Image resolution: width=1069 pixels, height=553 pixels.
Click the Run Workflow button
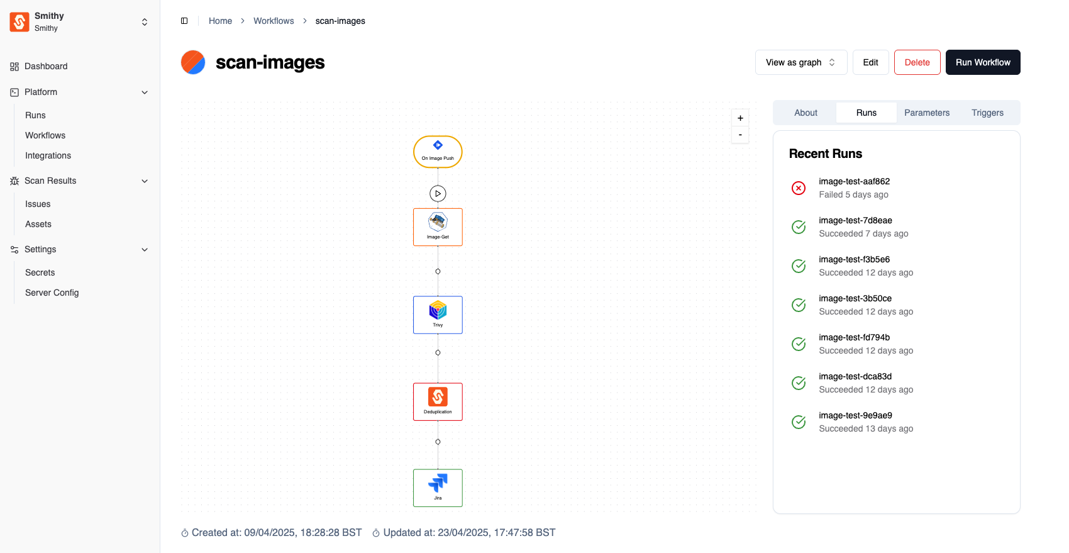982,62
